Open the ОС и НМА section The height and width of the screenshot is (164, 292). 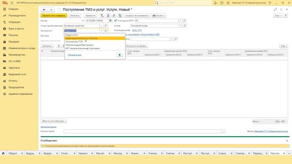(x=15, y=61)
